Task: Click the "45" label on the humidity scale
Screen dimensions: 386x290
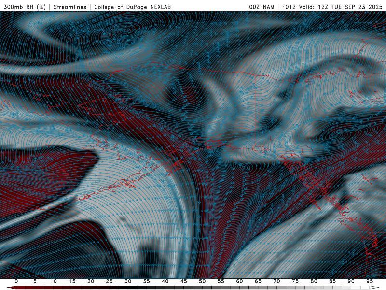Action: coord(184,281)
